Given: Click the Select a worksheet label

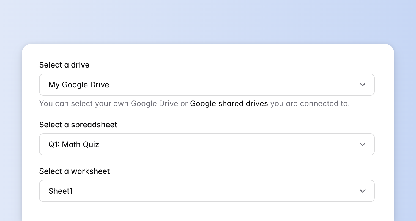Looking at the screenshot, I should pos(74,171).
